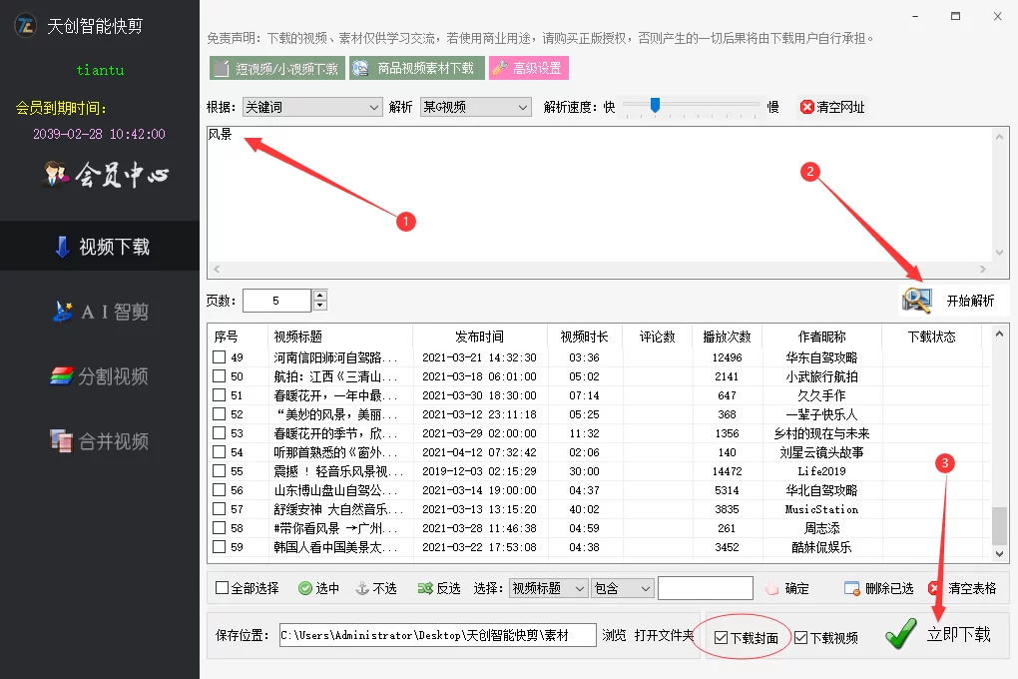Viewport: 1018px width, 679px height.
Task: Click the 打开文件夹 button
Action: point(664,635)
